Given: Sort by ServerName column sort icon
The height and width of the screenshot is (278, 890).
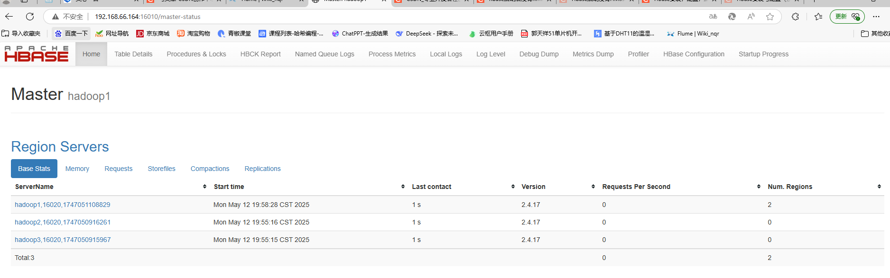Looking at the screenshot, I should tap(204, 187).
